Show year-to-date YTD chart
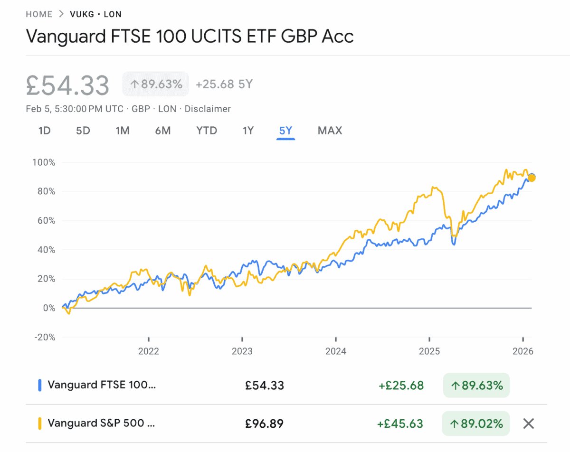Image resolution: width=570 pixels, height=452 pixels. pyautogui.click(x=207, y=131)
